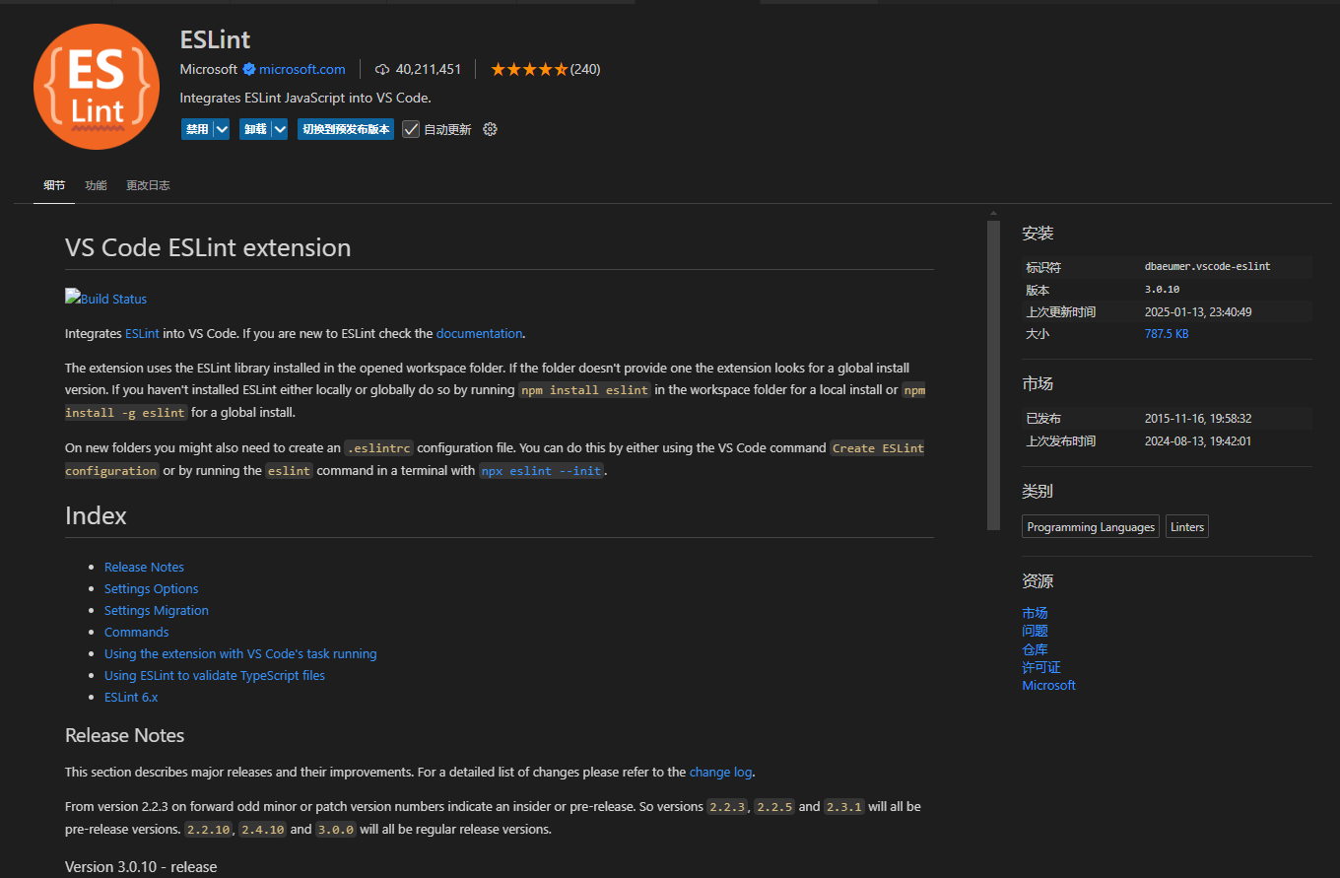Image resolution: width=1340 pixels, height=878 pixels.
Task: Open the 许可证 resource link
Action: click(x=1041, y=667)
